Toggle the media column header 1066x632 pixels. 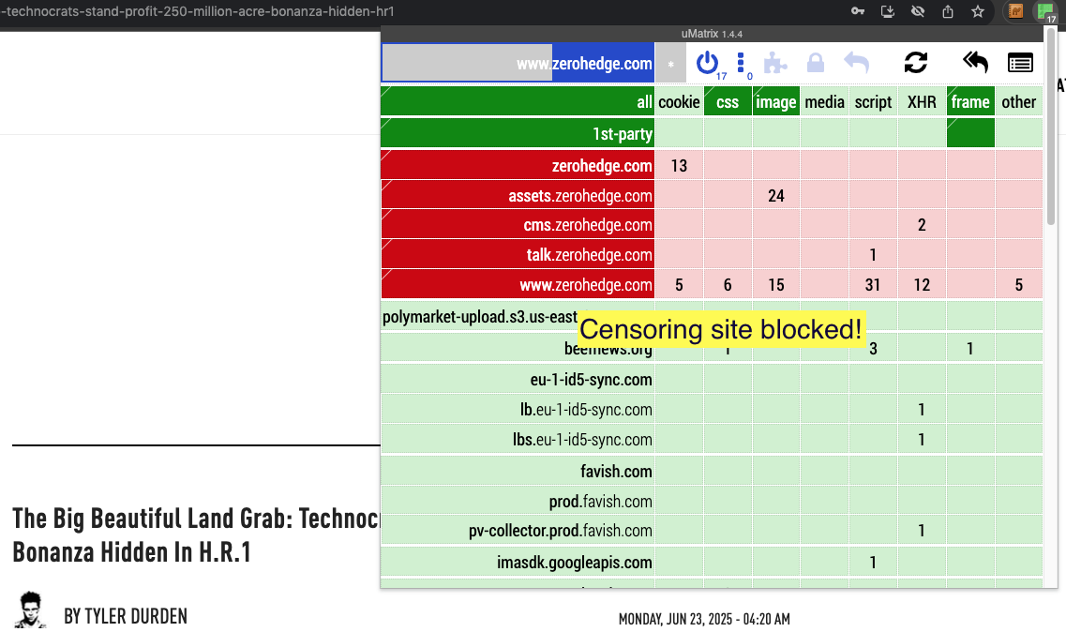point(825,101)
